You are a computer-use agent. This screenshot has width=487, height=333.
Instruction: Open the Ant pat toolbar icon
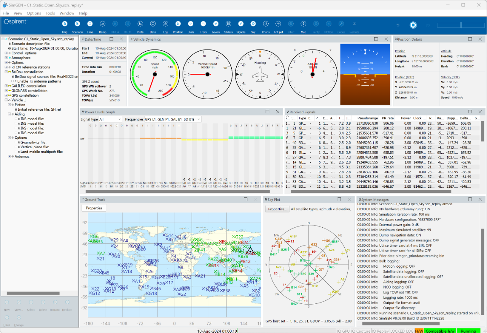278,24
